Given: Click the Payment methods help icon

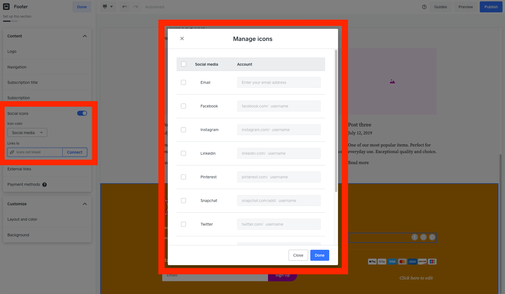Looking at the screenshot, I should coord(44,185).
